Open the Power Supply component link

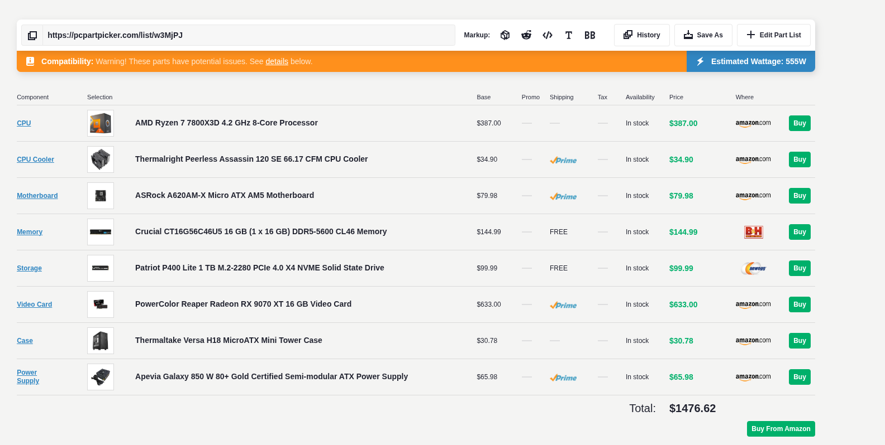[28, 377]
